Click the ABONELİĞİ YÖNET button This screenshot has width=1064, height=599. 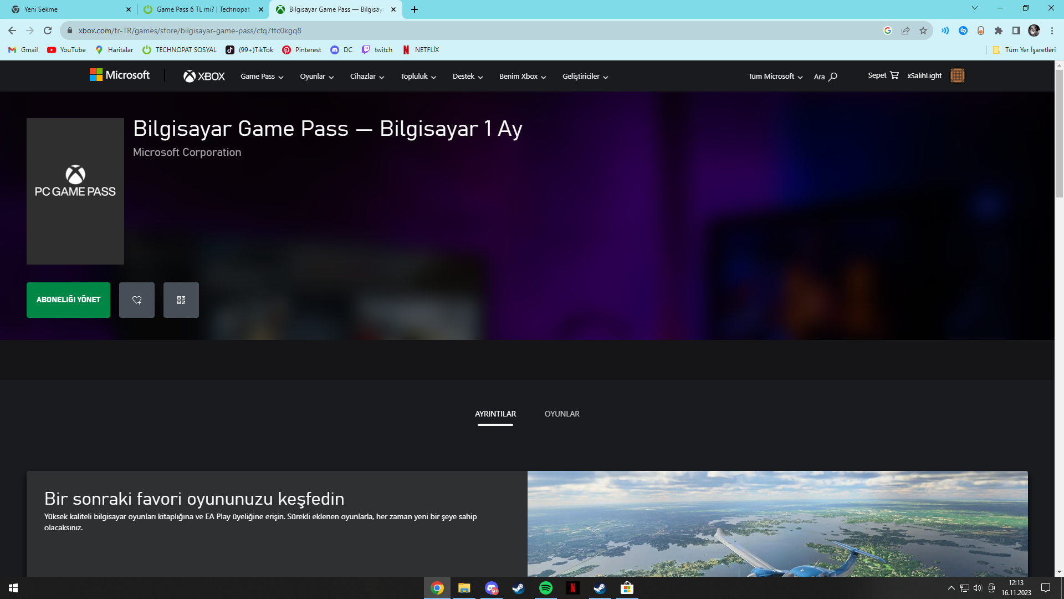point(68,300)
